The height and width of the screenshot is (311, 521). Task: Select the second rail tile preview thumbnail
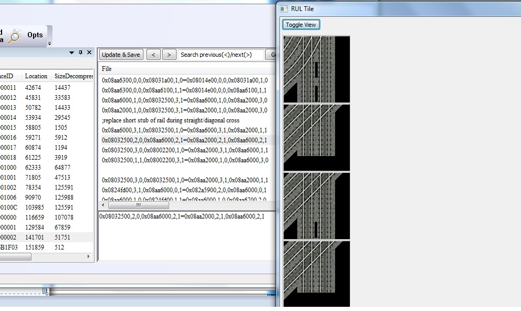pyautogui.click(x=316, y=137)
